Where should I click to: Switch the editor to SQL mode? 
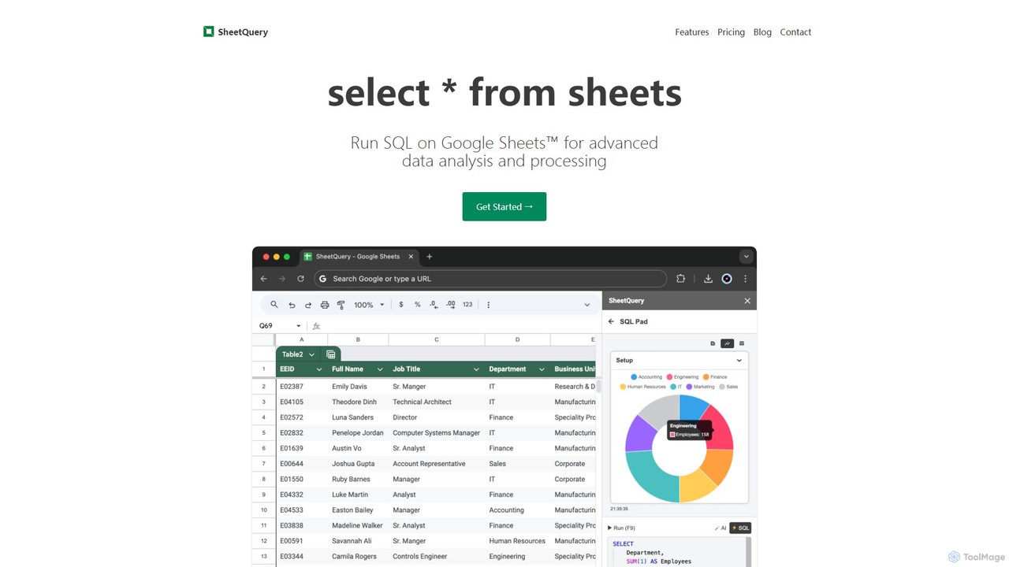tap(740, 528)
